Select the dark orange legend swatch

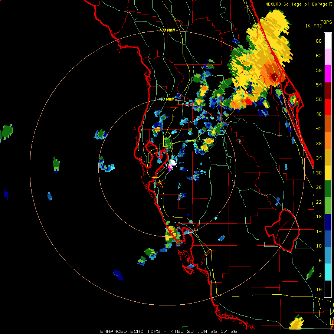(x=328, y=123)
